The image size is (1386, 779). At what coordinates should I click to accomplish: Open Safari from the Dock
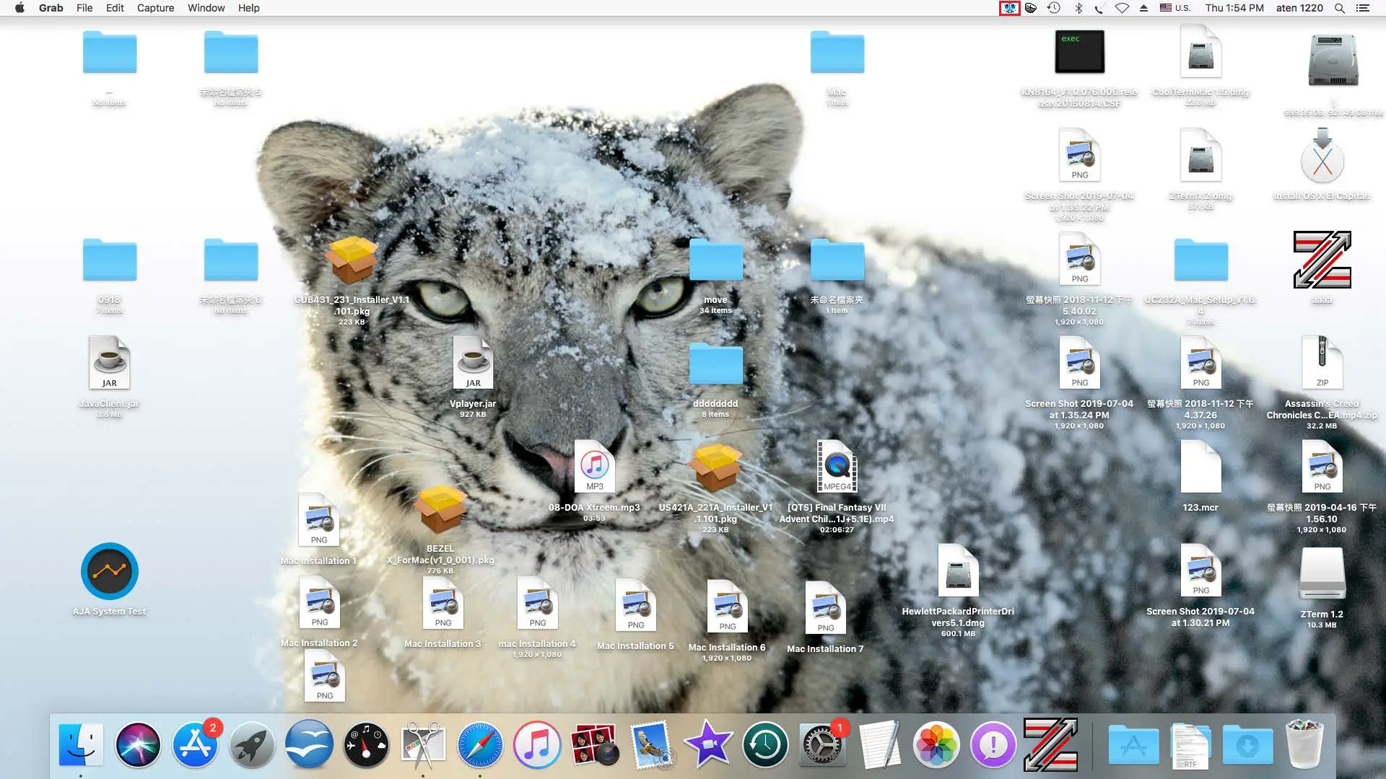coord(480,744)
